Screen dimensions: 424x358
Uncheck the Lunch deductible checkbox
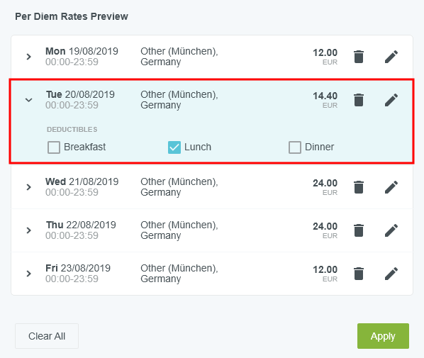pos(174,147)
